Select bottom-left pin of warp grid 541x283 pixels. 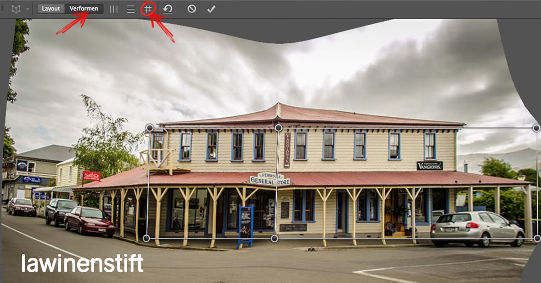[x=147, y=238]
